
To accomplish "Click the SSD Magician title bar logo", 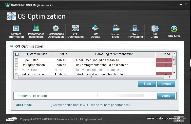I will [7, 5].
